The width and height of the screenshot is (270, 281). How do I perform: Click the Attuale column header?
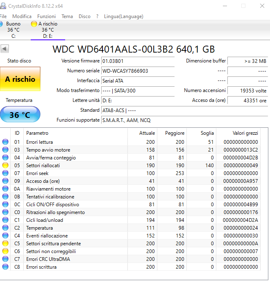143,133
